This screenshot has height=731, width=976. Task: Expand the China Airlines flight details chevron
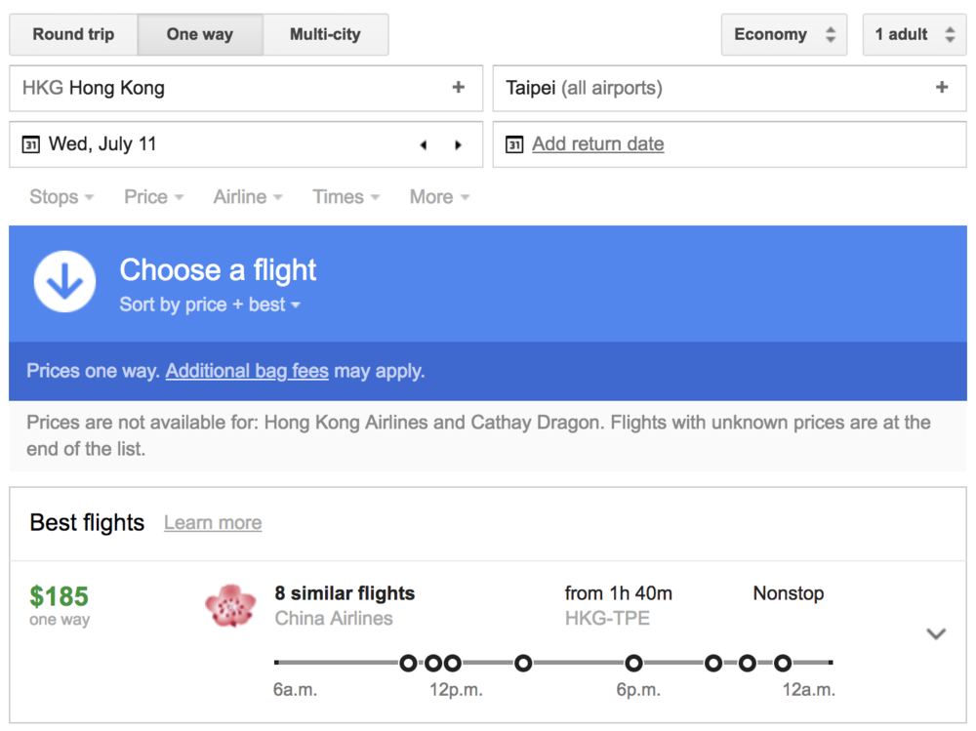point(935,634)
